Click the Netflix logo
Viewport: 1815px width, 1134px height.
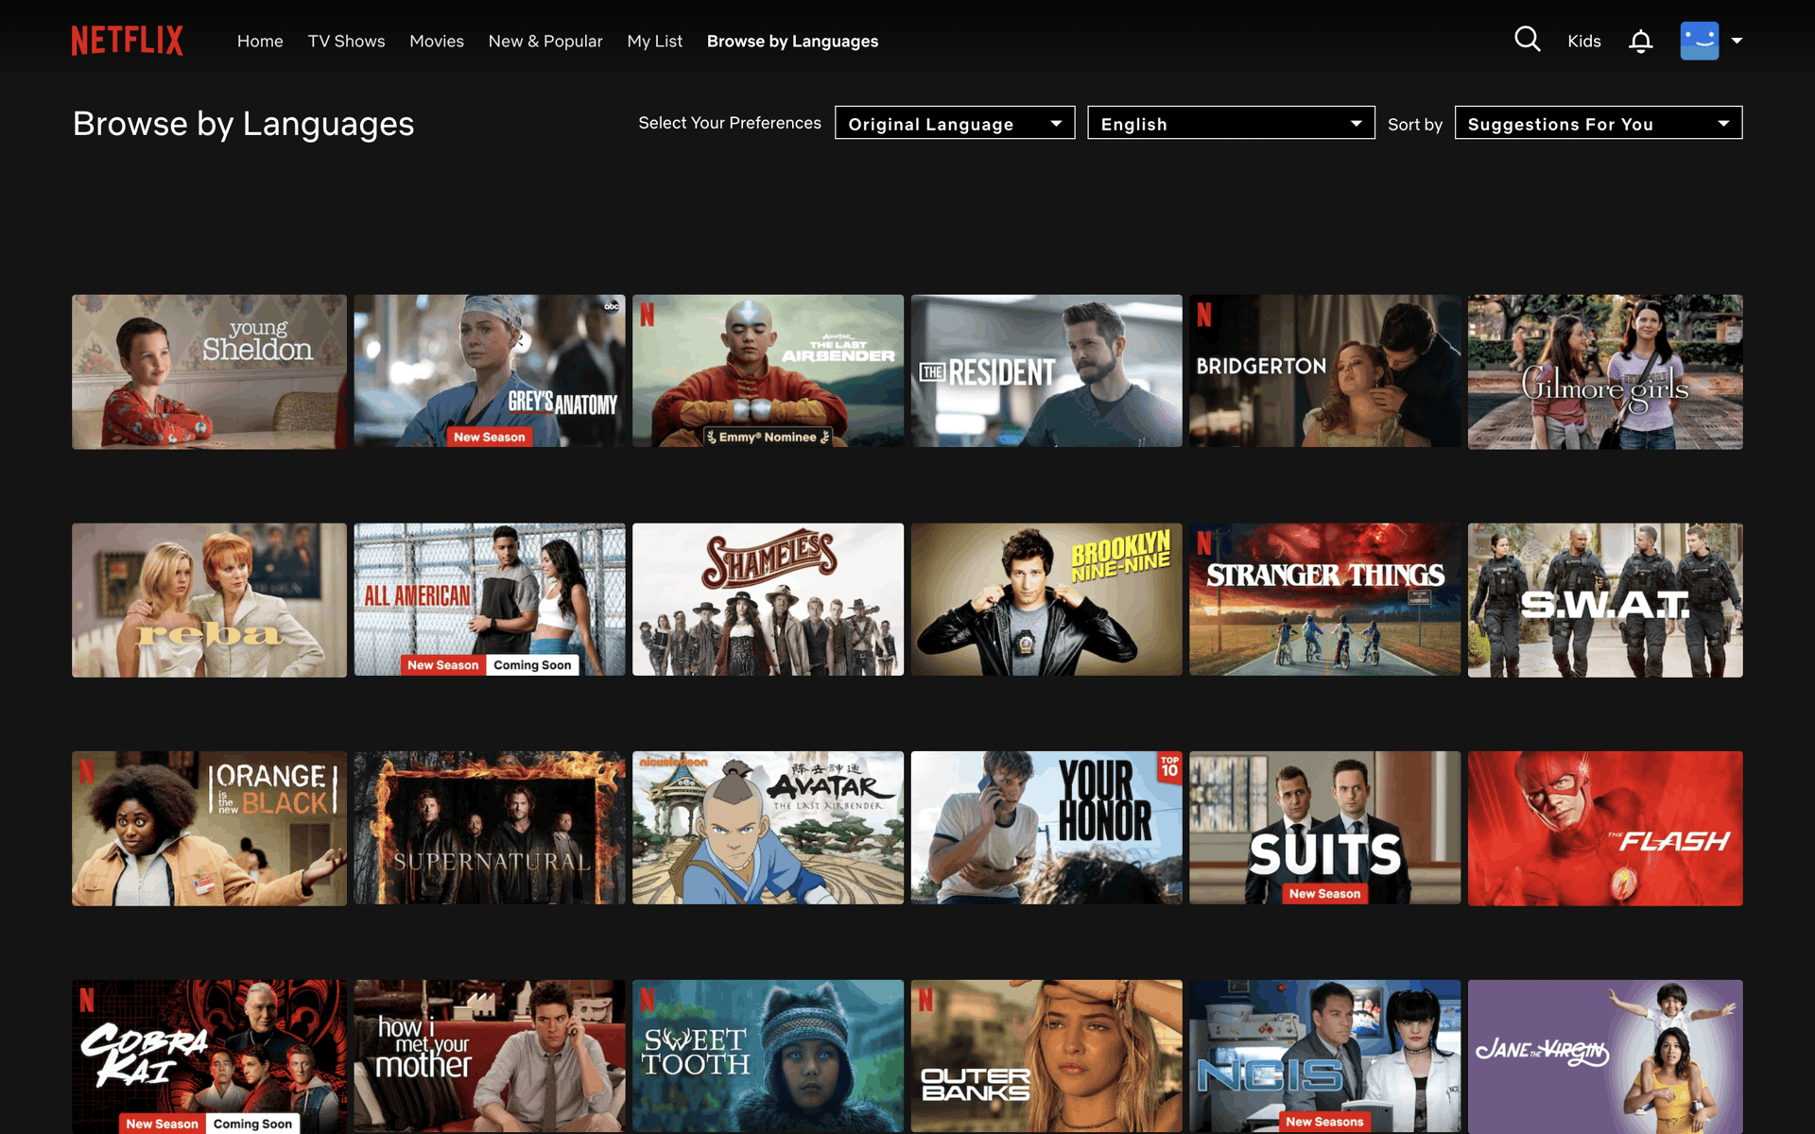128,41
